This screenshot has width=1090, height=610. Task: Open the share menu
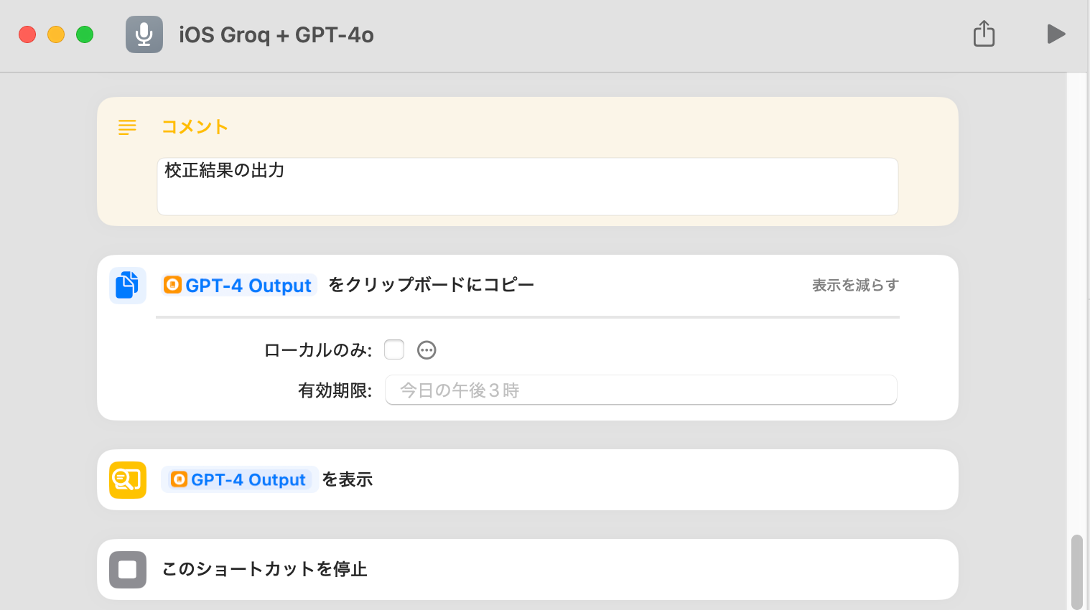click(984, 34)
